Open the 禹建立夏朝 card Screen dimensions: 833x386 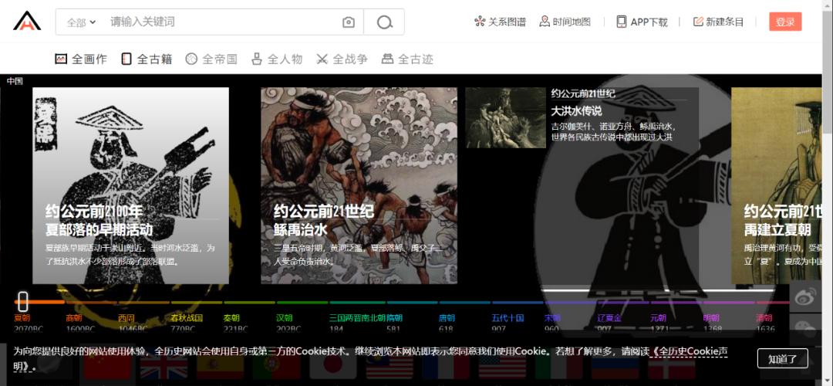tap(777, 185)
